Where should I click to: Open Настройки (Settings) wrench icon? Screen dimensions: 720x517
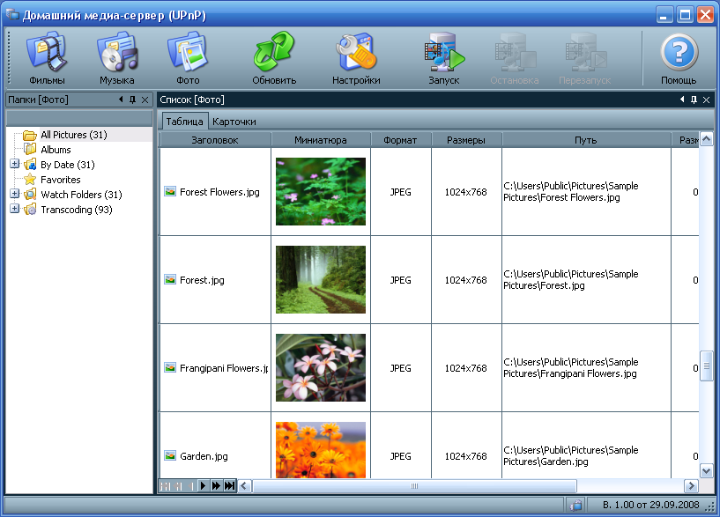tap(356, 58)
